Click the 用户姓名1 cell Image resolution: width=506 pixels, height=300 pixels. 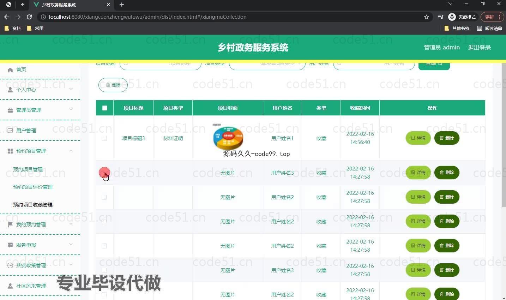[x=282, y=138]
